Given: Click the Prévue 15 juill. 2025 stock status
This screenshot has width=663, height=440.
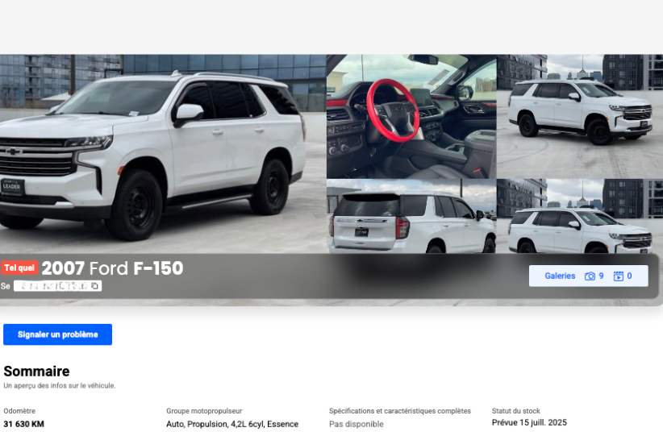Looking at the screenshot, I should coord(529,422).
